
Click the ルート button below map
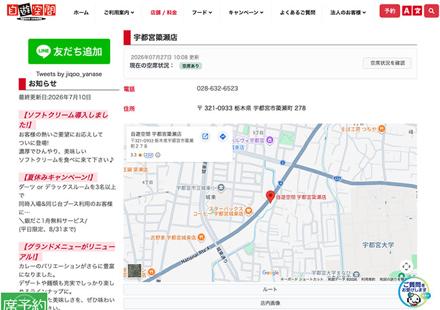click(x=270, y=289)
